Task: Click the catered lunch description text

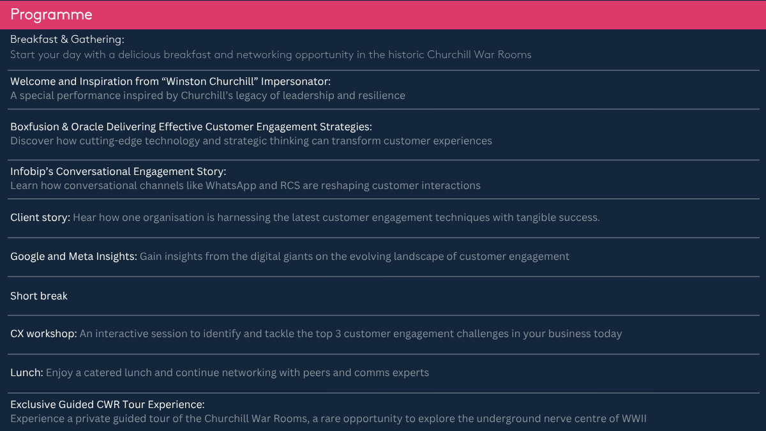Action: 237,373
